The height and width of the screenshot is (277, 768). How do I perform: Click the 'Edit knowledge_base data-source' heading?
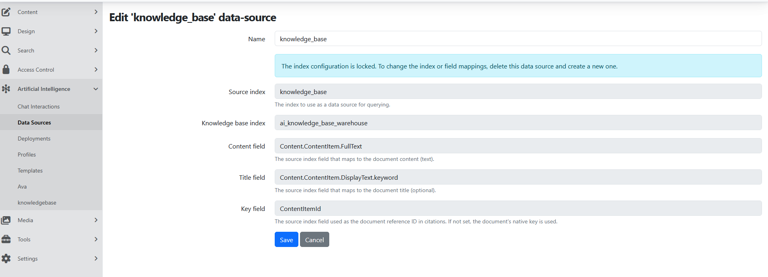193,18
